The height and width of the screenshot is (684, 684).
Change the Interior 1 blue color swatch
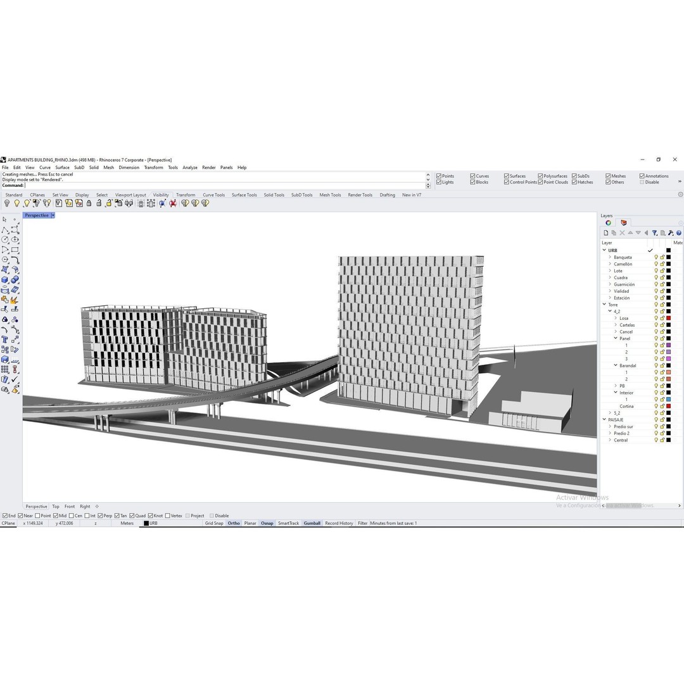(668, 400)
